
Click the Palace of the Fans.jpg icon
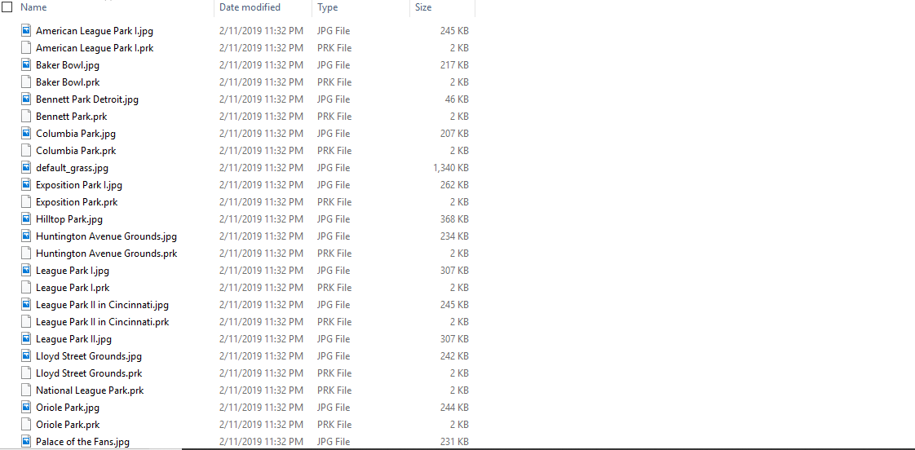tap(25, 442)
